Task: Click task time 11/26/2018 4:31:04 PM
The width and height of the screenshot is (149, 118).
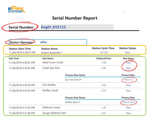Action: pos(22,108)
